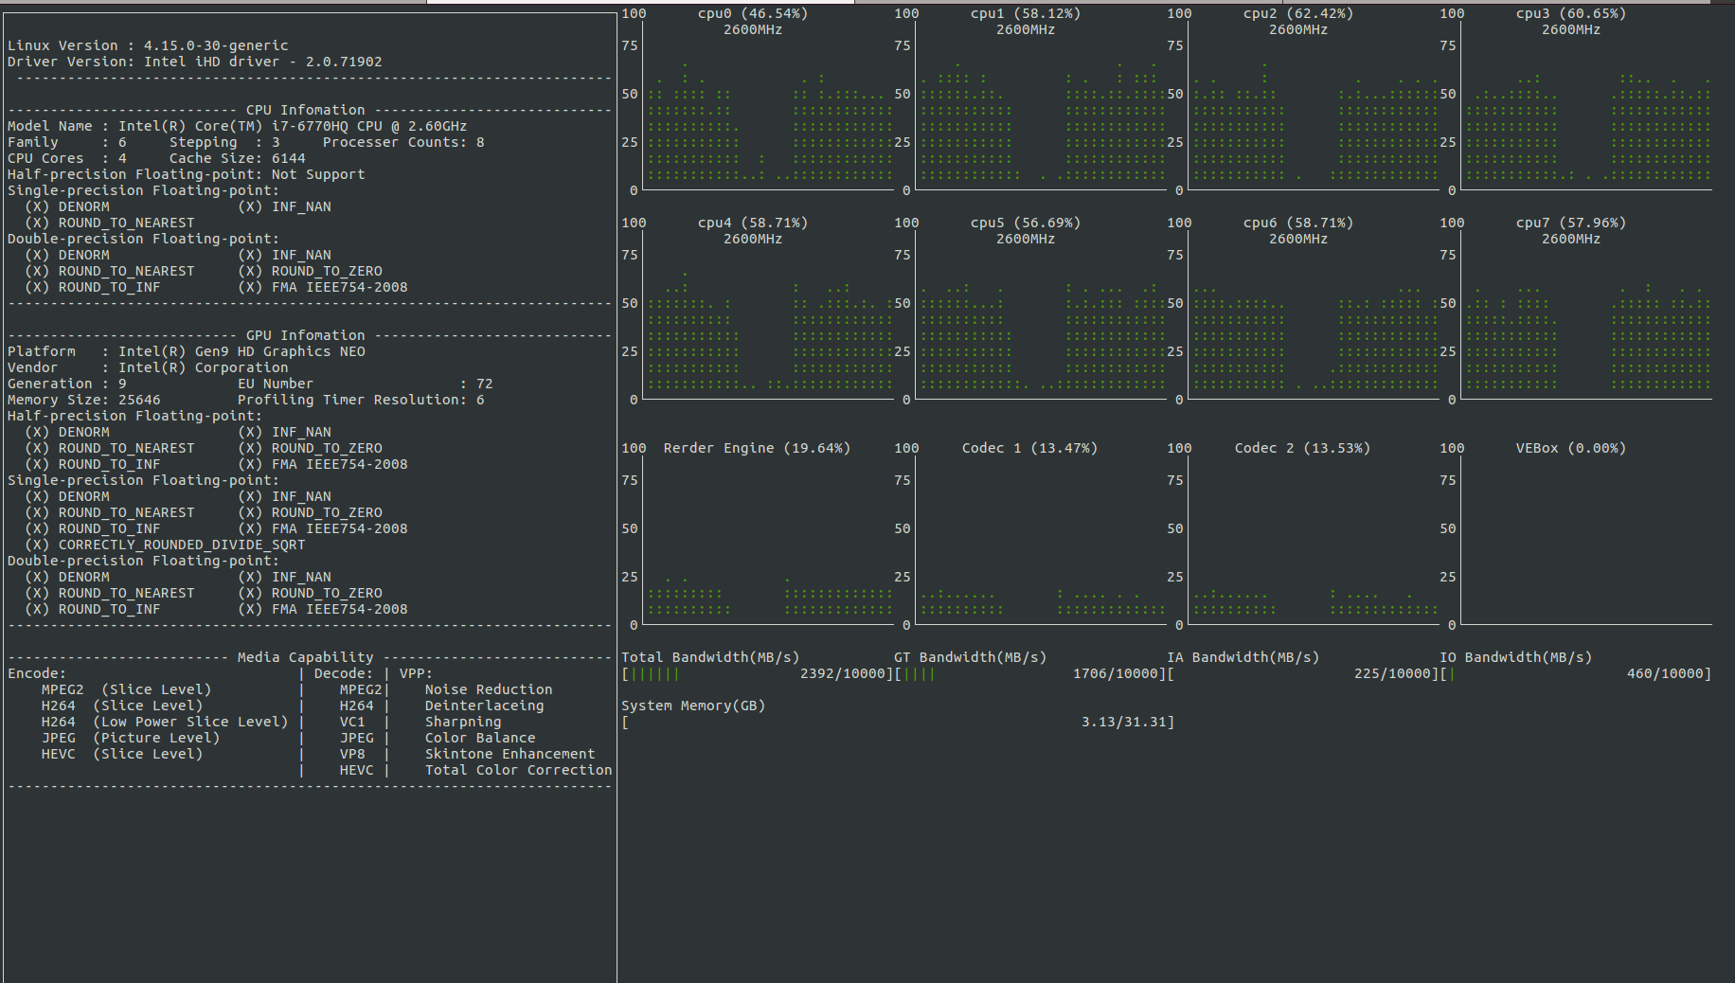Click the 'IA Bandwidth(MB/s)' label
The height and width of the screenshot is (983, 1735).
(1243, 657)
